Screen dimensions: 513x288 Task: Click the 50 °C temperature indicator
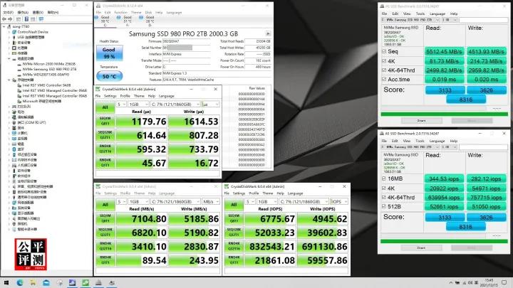pyautogui.click(x=107, y=75)
